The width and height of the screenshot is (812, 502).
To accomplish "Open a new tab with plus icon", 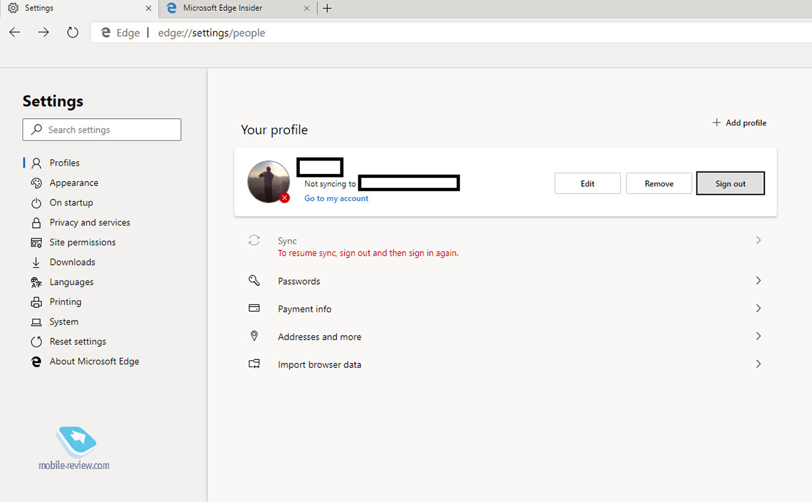I will (x=327, y=8).
